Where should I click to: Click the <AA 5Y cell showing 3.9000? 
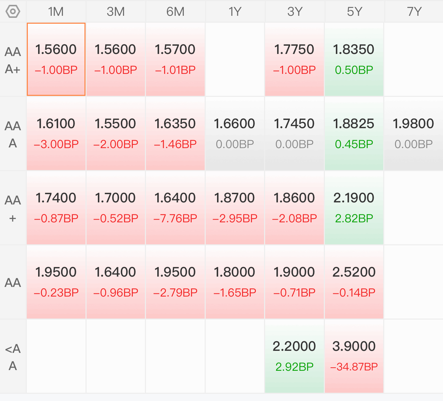354,356
